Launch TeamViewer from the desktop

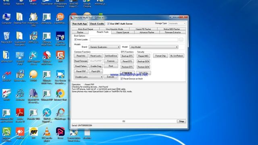pos(47,2)
